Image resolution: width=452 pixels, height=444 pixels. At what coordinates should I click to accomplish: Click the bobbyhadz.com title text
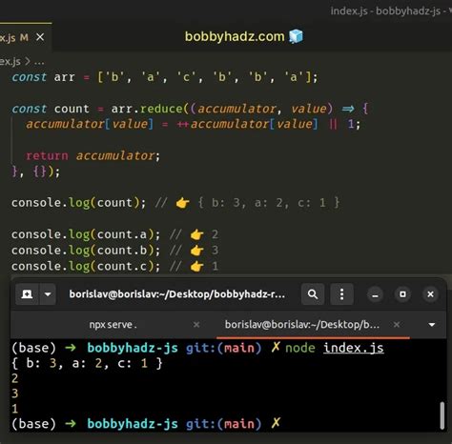[x=235, y=36]
